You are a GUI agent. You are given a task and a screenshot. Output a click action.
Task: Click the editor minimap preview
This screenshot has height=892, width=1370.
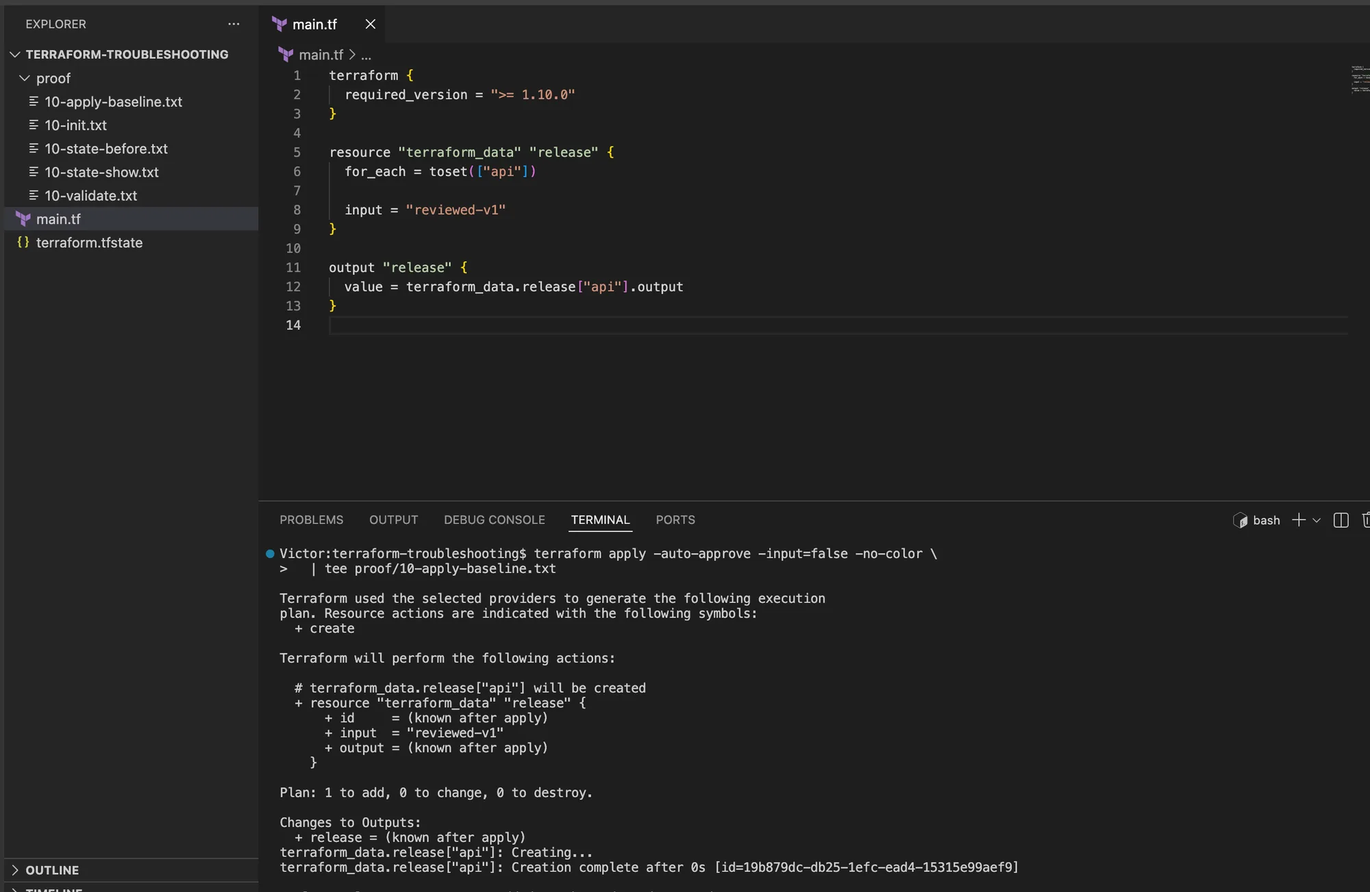(x=1360, y=79)
